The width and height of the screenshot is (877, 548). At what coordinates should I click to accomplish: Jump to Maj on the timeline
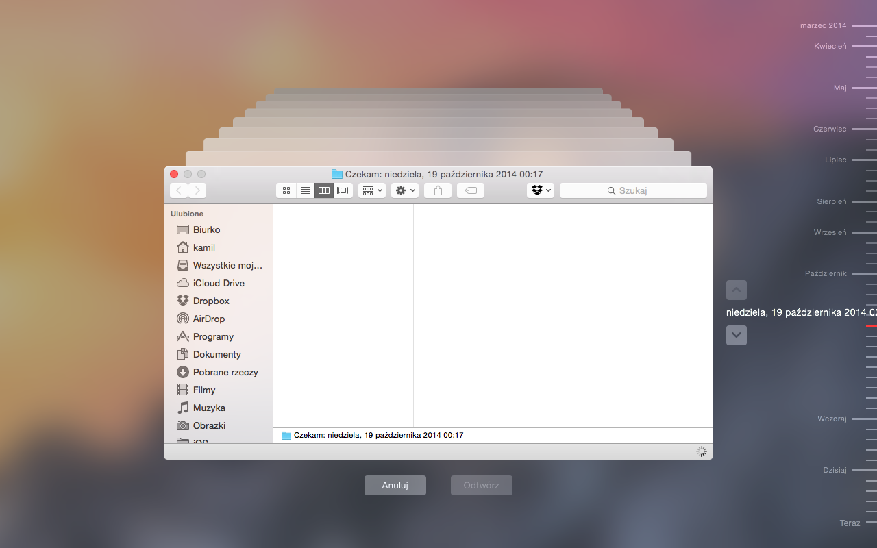coord(840,88)
